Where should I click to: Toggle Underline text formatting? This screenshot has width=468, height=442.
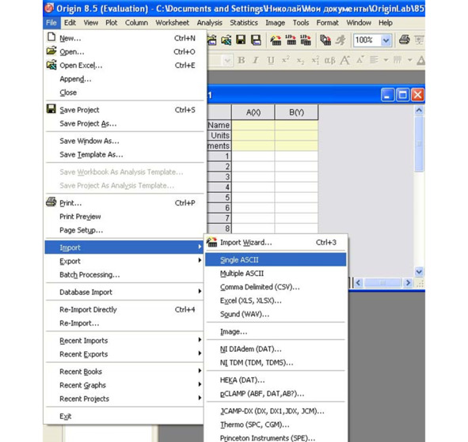tap(270, 60)
